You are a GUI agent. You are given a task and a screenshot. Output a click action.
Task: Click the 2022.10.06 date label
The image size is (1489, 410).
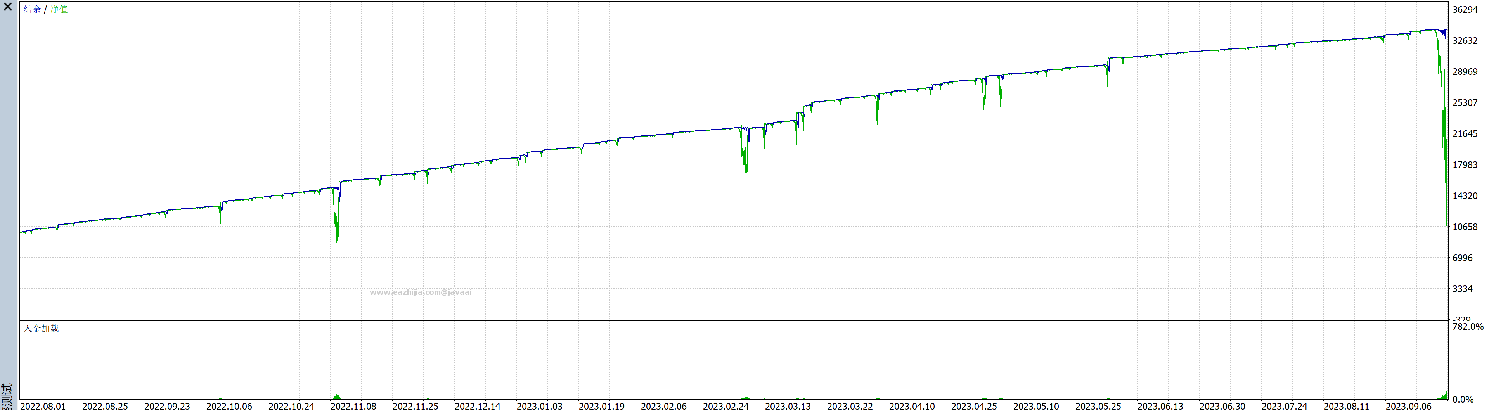click(229, 407)
